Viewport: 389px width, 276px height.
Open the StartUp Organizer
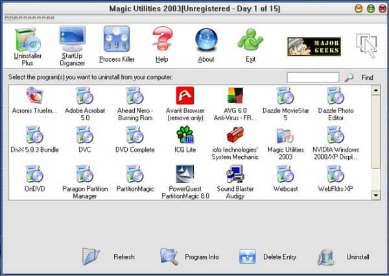(x=72, y=46)
